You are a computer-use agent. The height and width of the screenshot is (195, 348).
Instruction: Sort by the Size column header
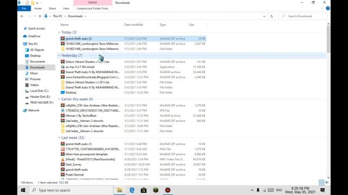click(x=191, y=25)
